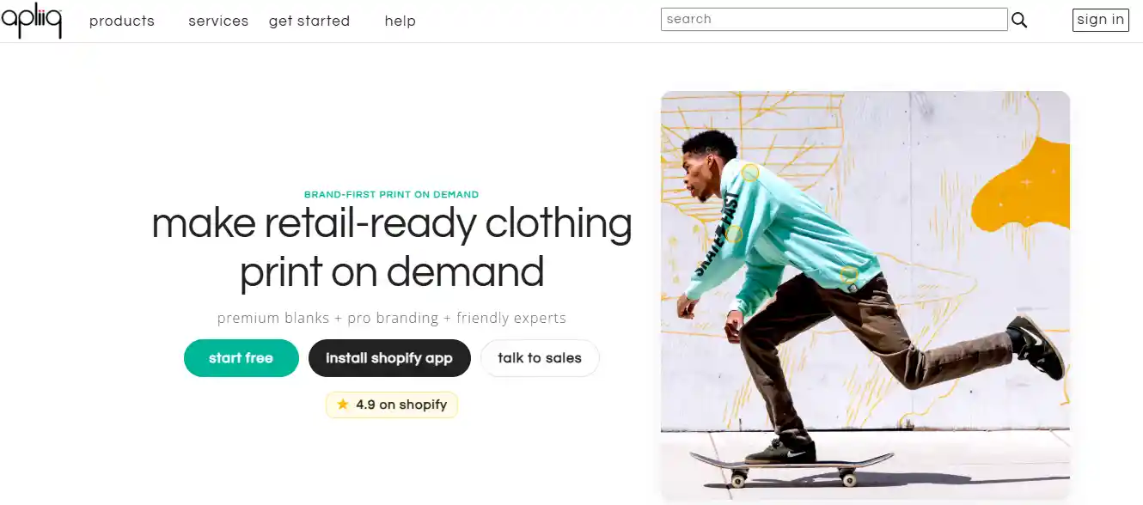Image resolution: width=1143 pixels, height=505 pixels.
Task: Expand the products navigation dropdown
Action: 121,21
